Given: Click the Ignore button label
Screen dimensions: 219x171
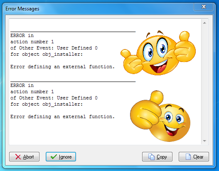Looking at the screenshot, I should [x=65, y=157].
